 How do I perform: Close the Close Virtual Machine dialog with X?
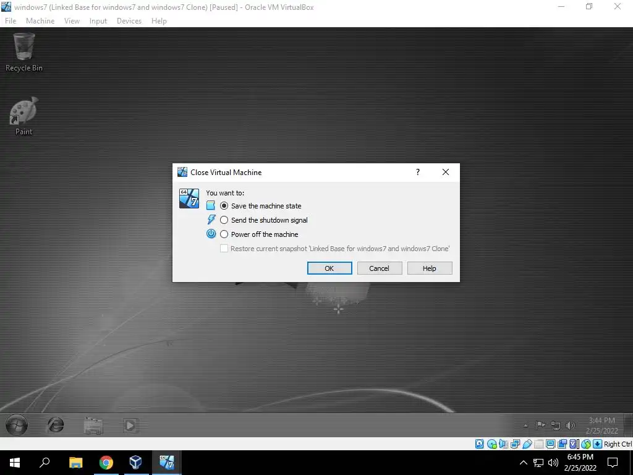445,172
